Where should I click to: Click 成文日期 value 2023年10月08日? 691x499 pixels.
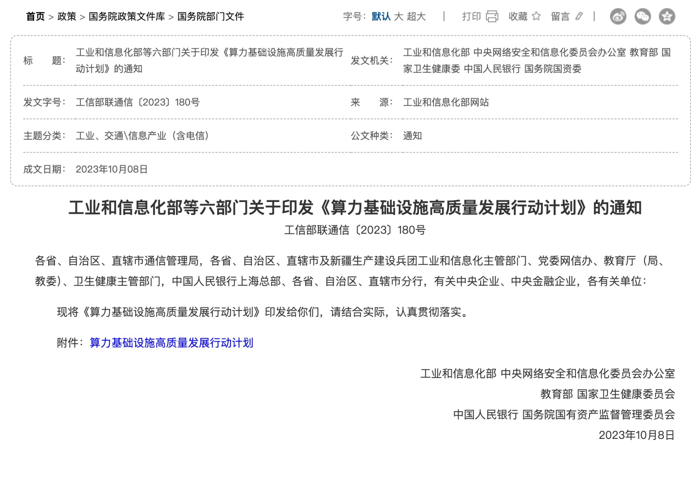coord(112,169)
